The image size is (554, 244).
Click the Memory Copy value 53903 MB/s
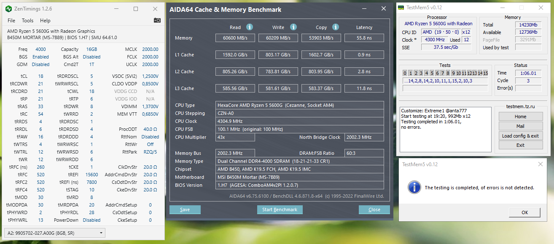click(321, 38)
